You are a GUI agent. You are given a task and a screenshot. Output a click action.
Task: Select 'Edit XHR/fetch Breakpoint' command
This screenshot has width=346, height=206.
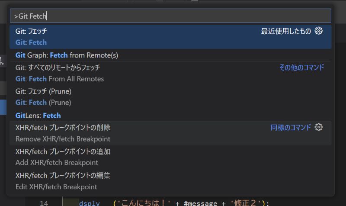170,181
